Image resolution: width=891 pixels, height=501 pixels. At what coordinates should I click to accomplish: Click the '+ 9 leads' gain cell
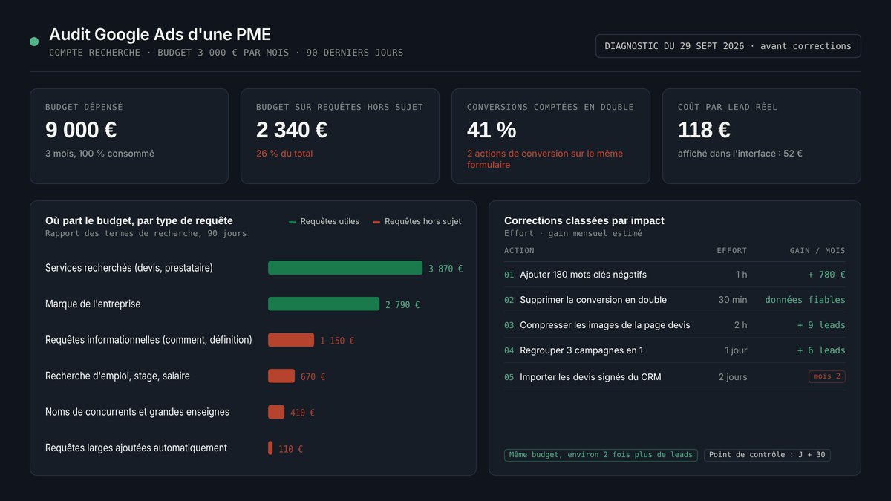(821, 325)
